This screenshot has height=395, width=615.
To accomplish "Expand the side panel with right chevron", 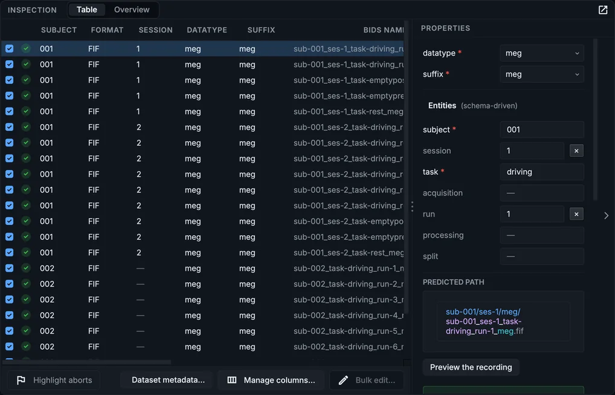I will [607, 216].
